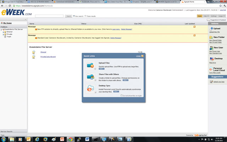Click the Desktop icon in Actions panel
This screenshot has width=227, height=142.
pyautogui.click(x=211, y=59)
